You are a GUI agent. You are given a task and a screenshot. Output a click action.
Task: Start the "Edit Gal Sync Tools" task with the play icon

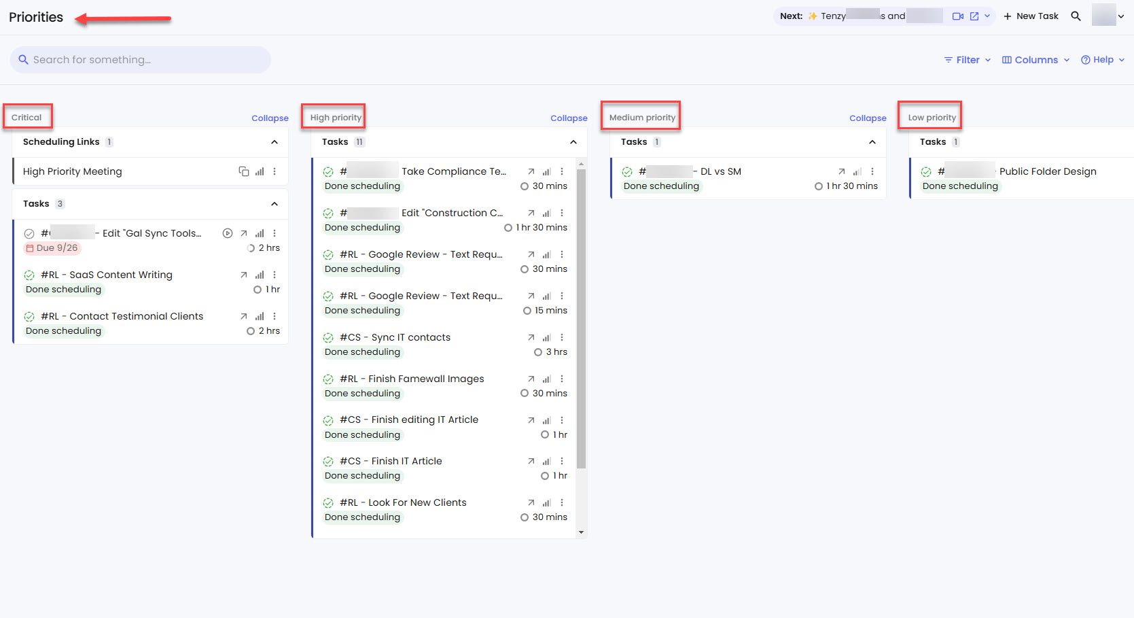point(228,233)
